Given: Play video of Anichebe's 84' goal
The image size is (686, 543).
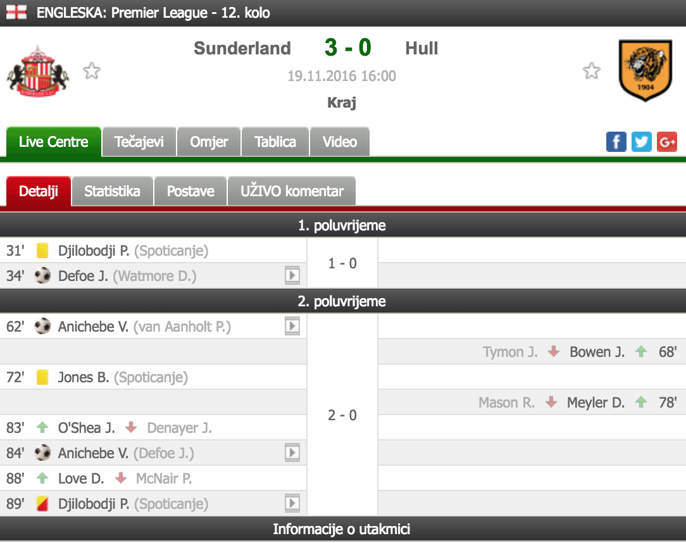Looking at the screenshot, I should (292, 453).
